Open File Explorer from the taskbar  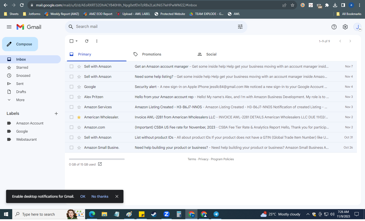click(x=104, y=214)
